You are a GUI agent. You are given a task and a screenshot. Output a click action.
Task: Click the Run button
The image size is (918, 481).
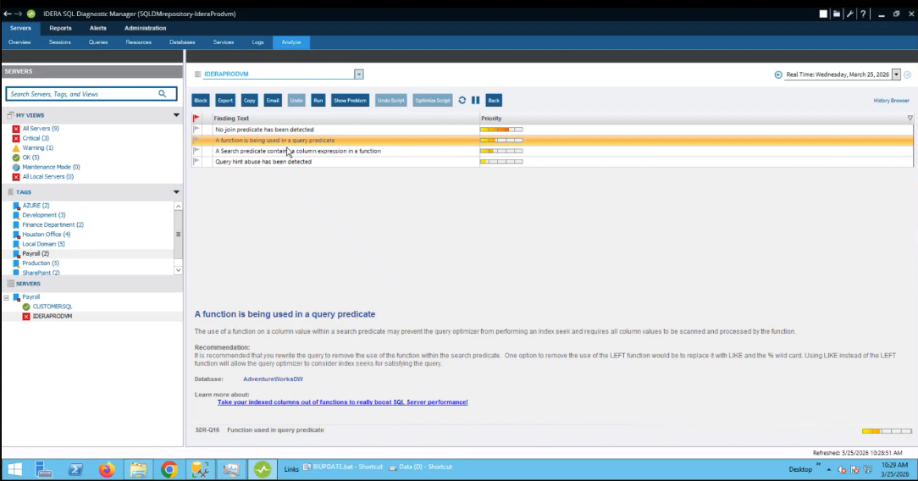click(x=318, y=100)
